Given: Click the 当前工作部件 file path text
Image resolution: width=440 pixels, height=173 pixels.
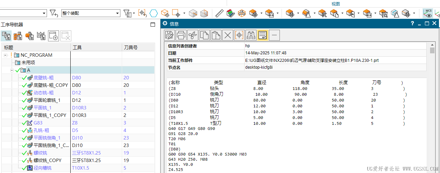Looking at the screenshot, I should [x=312, y=61].
